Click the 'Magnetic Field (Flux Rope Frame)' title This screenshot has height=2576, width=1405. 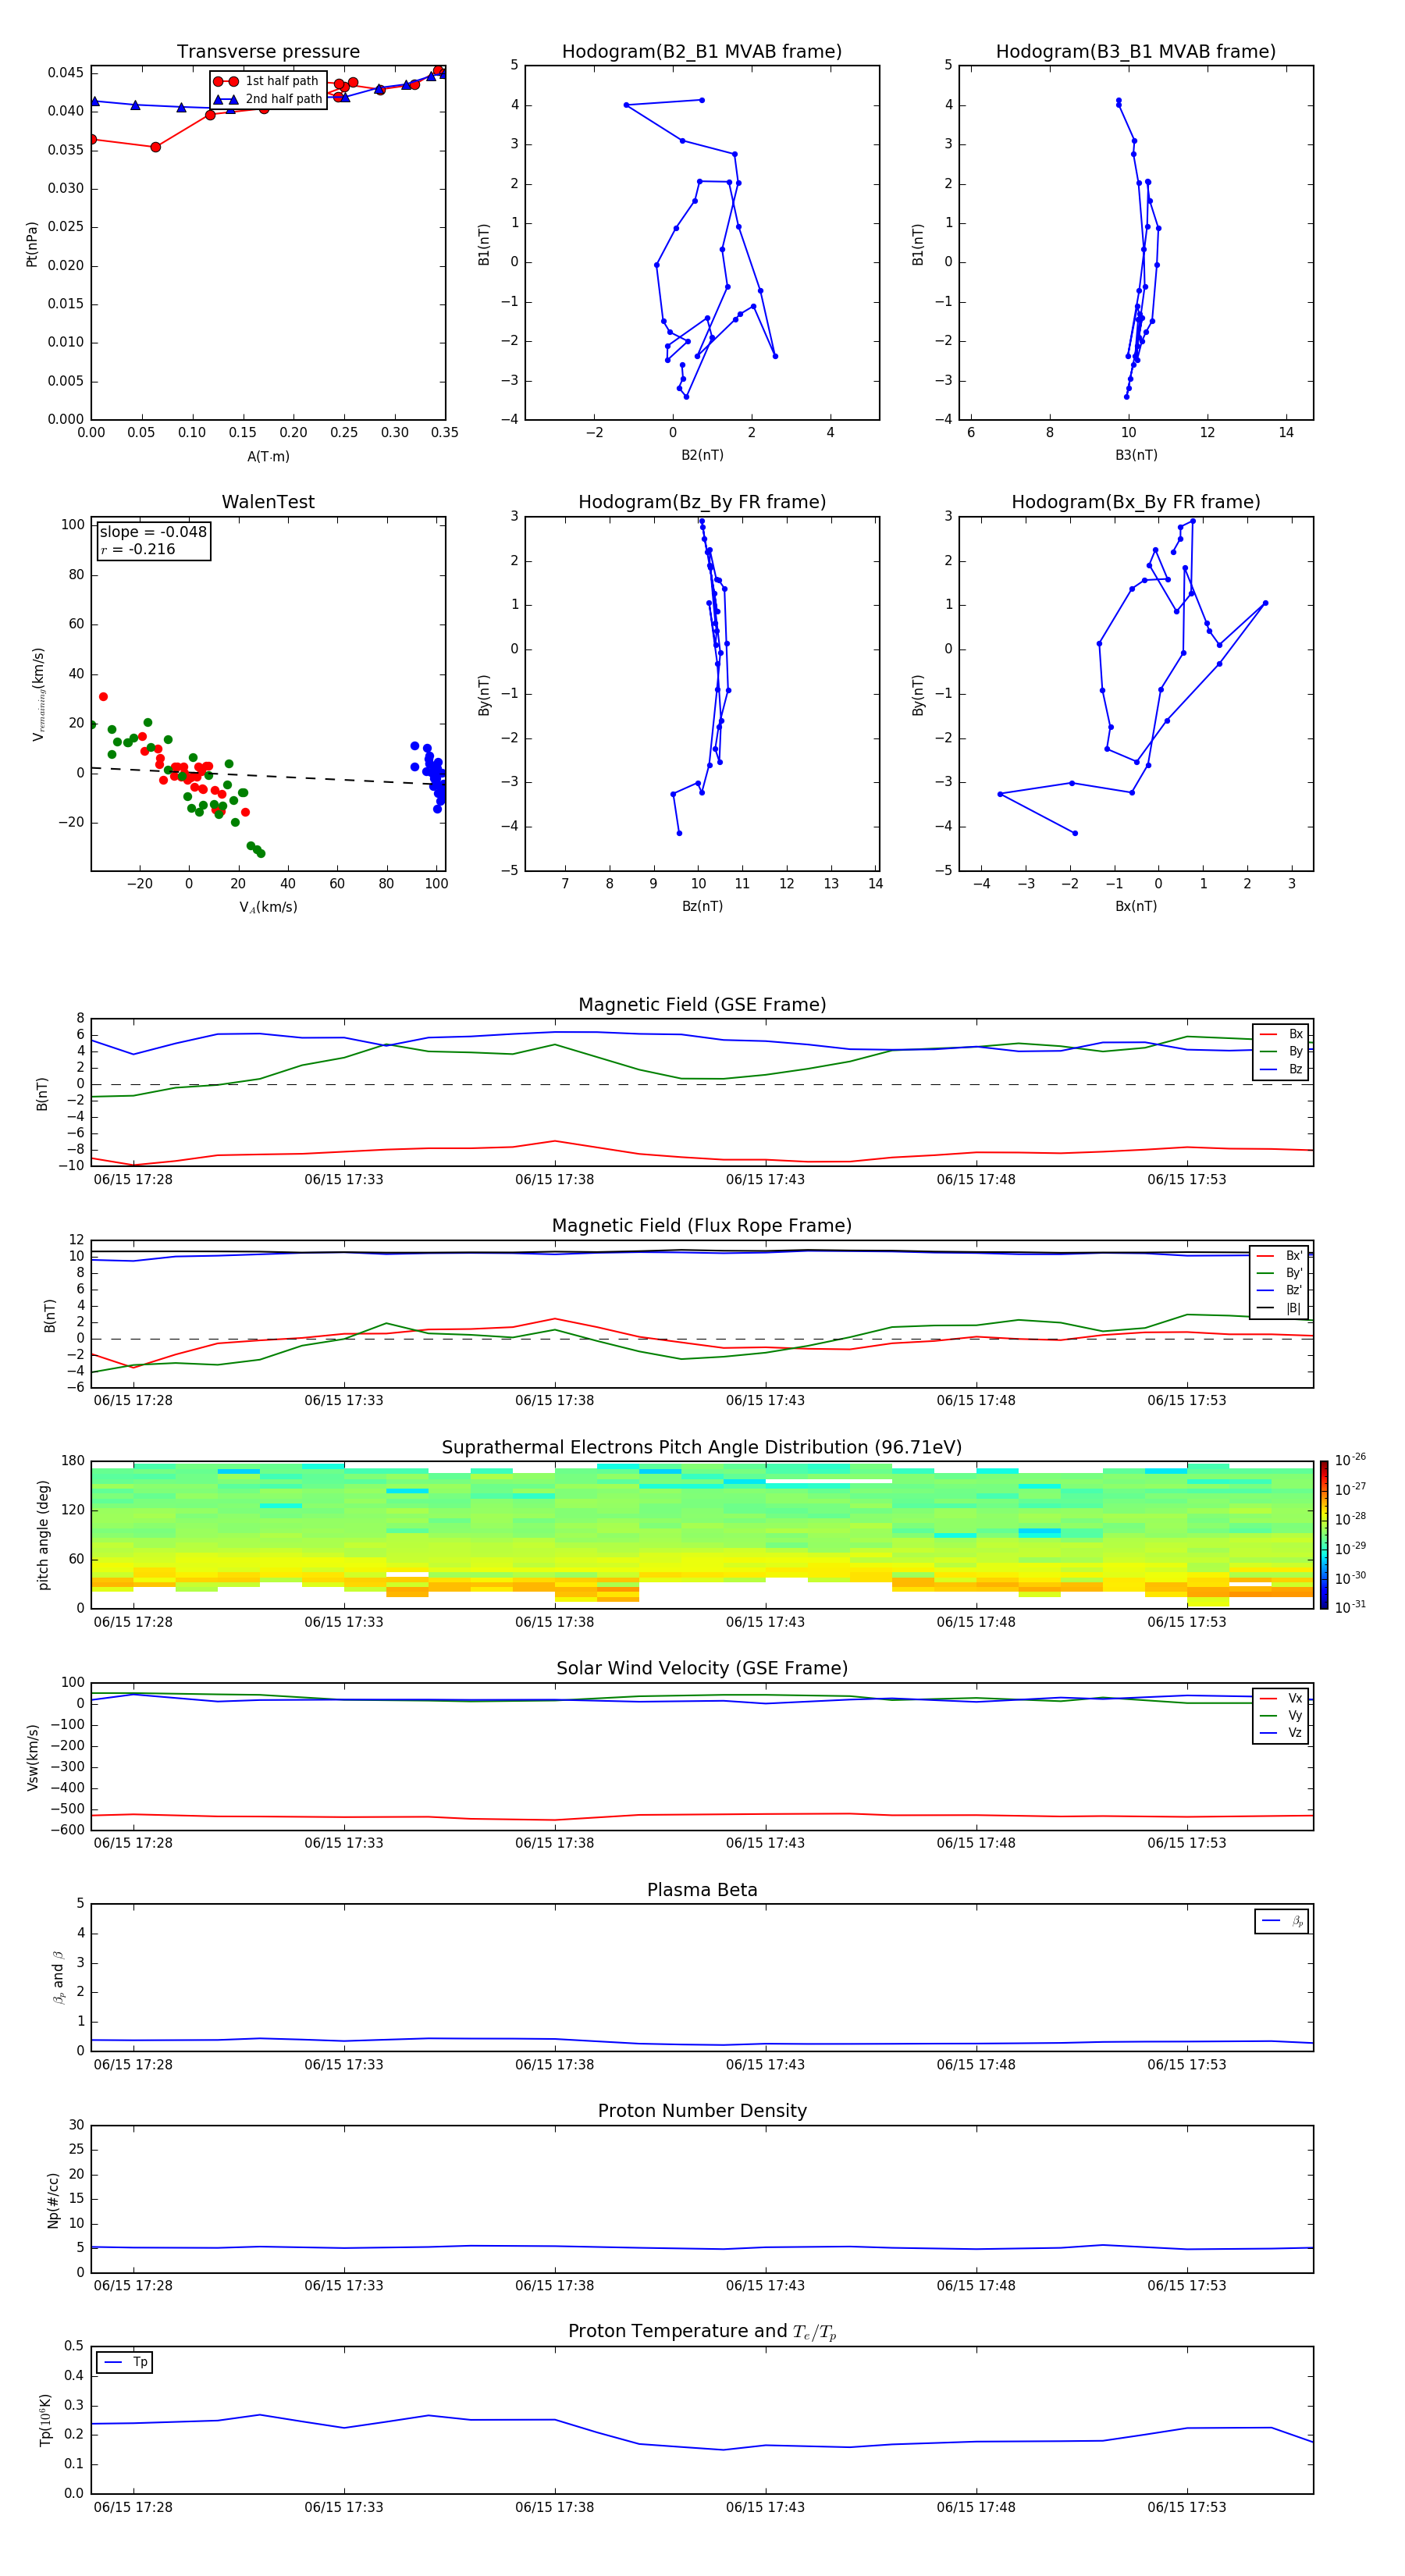702,1226
